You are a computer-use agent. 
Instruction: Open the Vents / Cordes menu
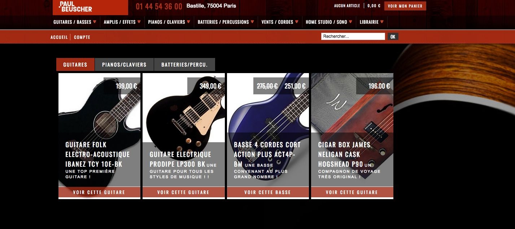coord(280,22)
